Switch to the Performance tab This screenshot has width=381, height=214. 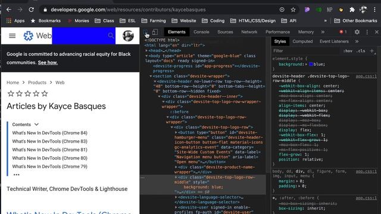[x=277, y=32]
